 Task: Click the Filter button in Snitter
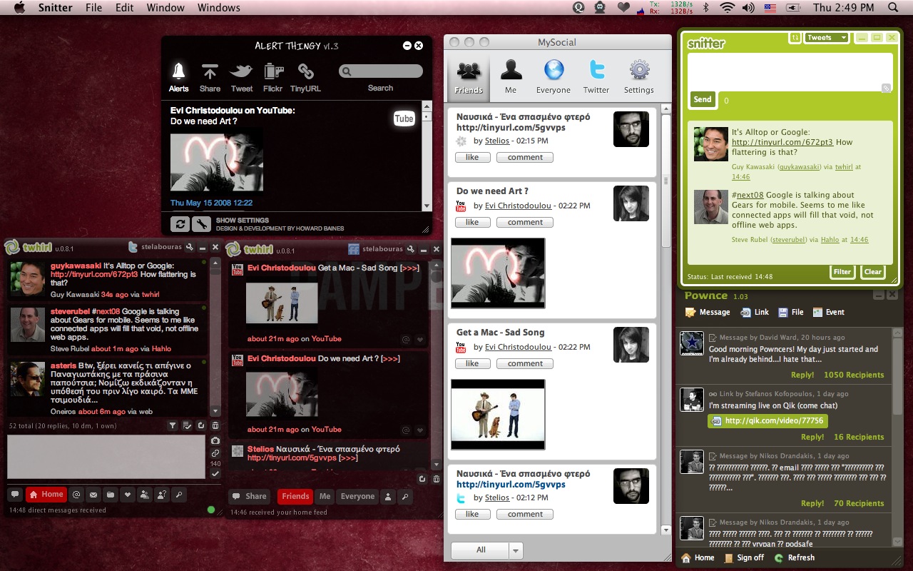pos(842,271)
